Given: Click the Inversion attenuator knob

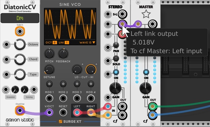Looking at the screenshot, I should click(x=15, y=90).
